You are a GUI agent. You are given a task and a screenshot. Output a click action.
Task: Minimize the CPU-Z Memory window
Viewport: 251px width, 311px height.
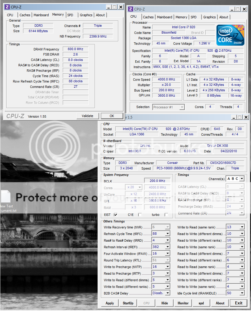[x=108, y=7]
